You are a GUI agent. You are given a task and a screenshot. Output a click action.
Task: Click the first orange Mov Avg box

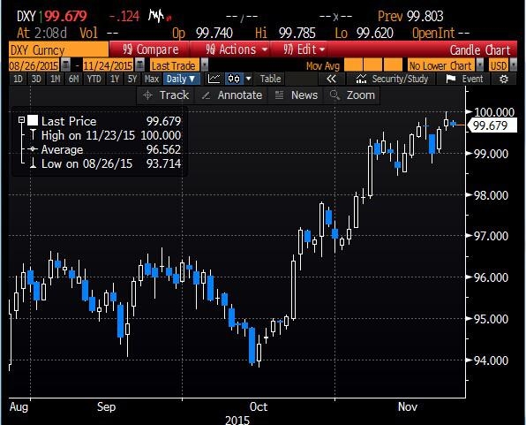pyautogui.click(x=353, y=65)
